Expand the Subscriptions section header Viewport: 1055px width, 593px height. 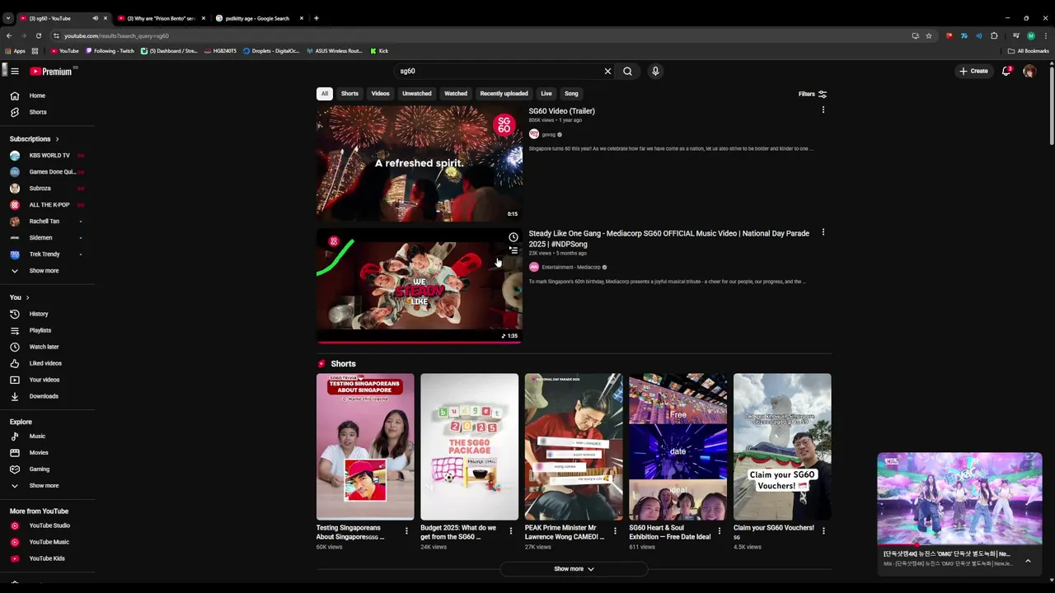click(34, 139)
